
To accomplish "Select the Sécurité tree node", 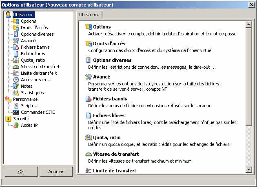I will 21,119.
